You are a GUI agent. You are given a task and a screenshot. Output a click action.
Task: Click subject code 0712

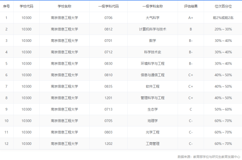coord(108,52)
